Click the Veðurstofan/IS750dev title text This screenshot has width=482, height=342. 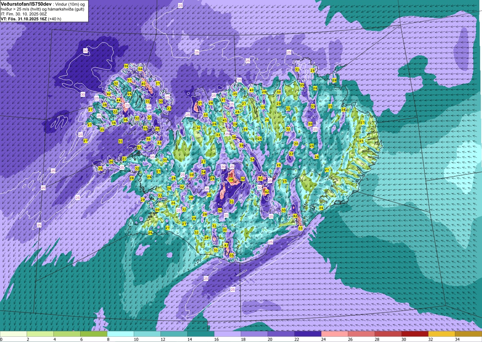coord(26,3)
